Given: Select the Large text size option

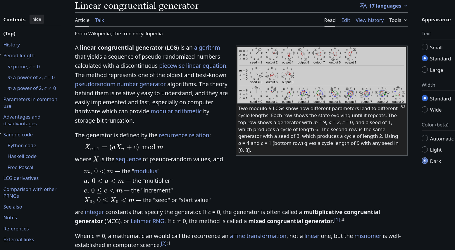Looking at the screenshot, I should pos(425,70).
